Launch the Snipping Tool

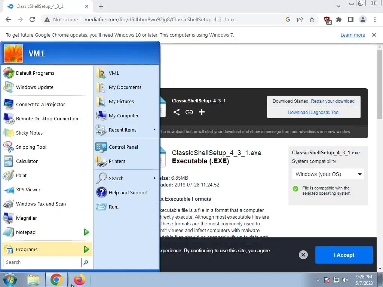[x=46, y=147]
